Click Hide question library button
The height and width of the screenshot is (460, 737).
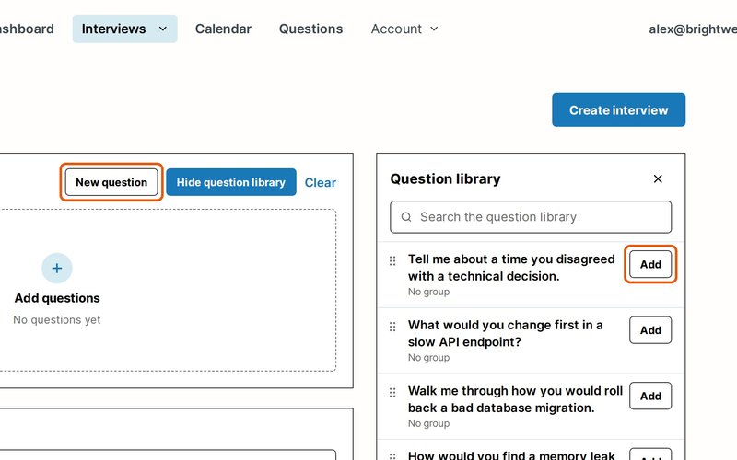click(x=231, y=182)
